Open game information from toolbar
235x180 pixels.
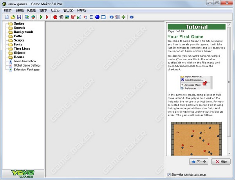[x=111, y=17]
